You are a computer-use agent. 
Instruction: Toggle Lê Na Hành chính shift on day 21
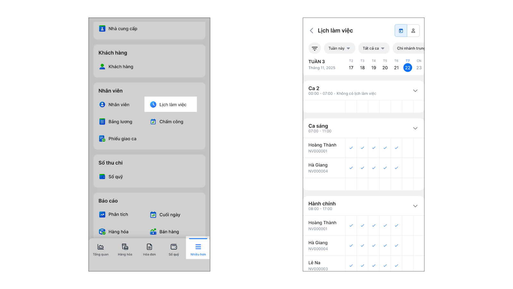(397, 266)
